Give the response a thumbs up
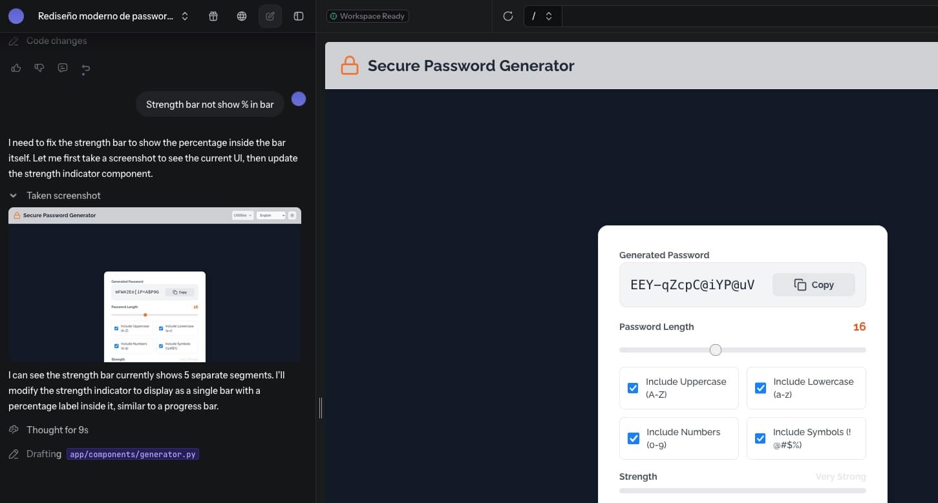Viewport: 938px width, 503px height. 16,67
